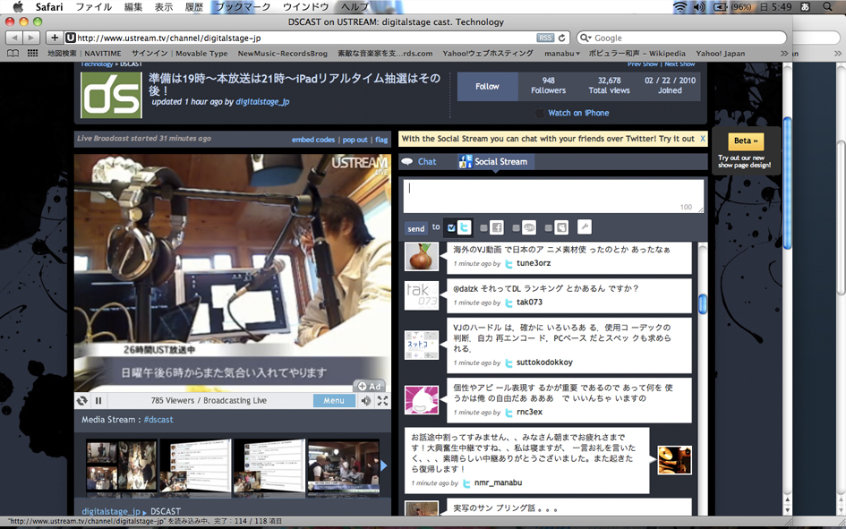Click the social stream scrollbar handle
The width and height of the screenshot is (846, 529).
point(703,303)
